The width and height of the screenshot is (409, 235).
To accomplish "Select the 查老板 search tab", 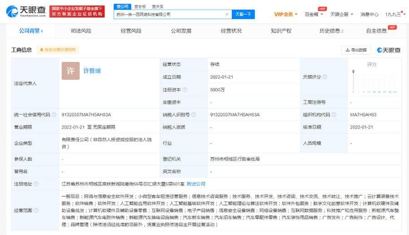I will click(x=140, y=6).
